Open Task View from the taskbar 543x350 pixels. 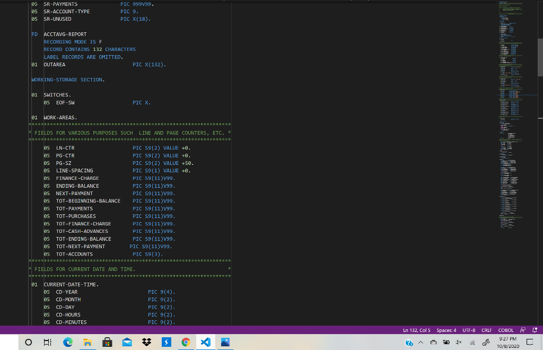click(x=47, y=342)
